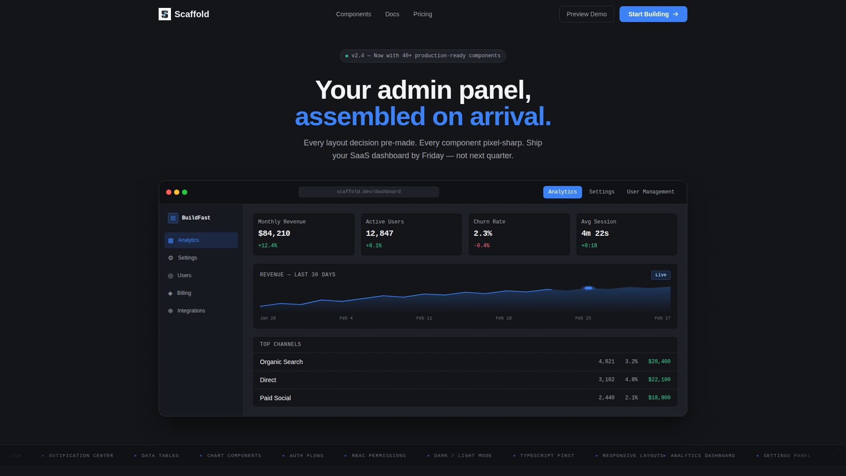The width and height of the screenshot is (846, 476).
Task: Click RBAC PERMISSIONS in the ticker
Action: 378,456
